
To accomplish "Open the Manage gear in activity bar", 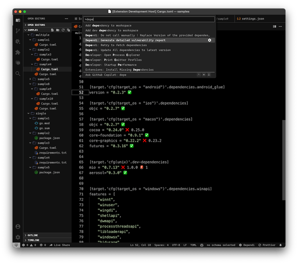I will pos(18,237).
